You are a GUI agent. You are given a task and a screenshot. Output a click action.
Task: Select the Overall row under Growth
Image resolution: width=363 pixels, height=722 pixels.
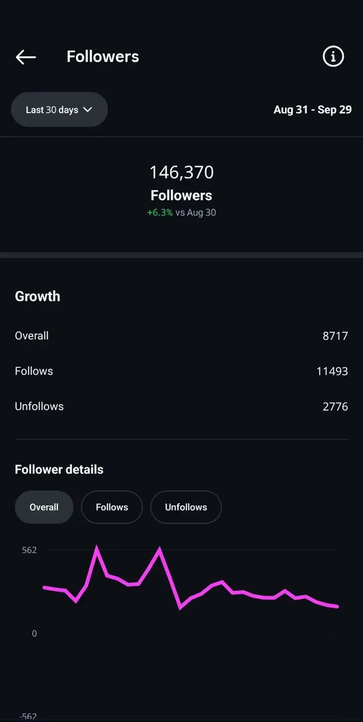coord(32,336)
